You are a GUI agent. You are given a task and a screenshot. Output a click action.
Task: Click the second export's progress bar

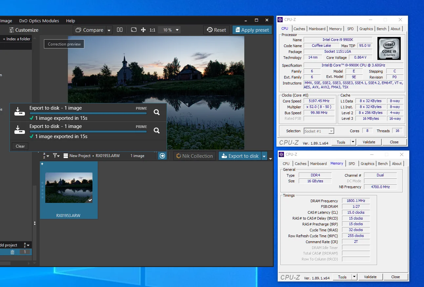(88, 132)
